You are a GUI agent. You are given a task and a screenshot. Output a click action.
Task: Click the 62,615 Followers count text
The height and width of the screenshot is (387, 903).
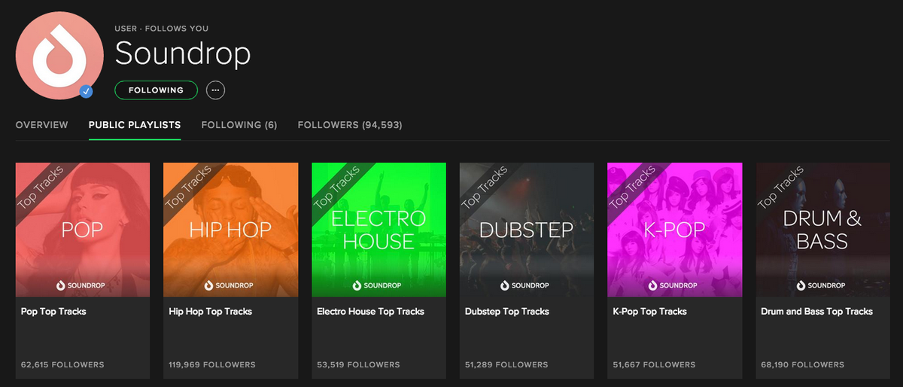click(62, 364)
